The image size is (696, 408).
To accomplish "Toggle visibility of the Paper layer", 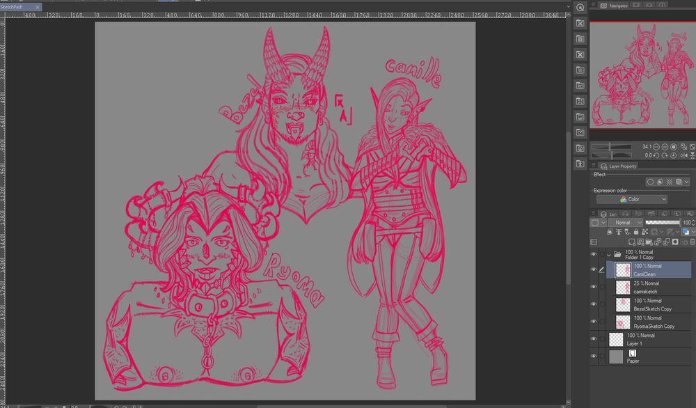I will coord(594,356).
